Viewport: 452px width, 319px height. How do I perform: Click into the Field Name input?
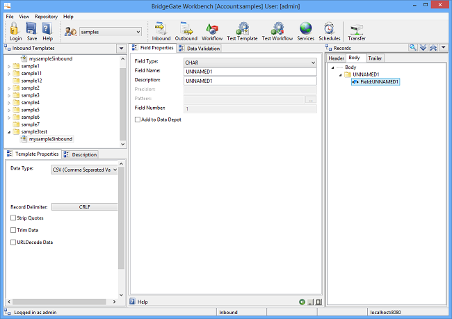click(250, 72)
